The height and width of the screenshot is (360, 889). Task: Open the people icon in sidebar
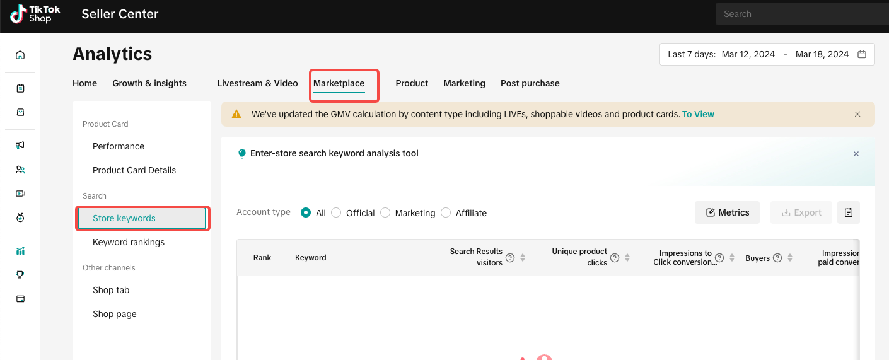pos(20,170)
